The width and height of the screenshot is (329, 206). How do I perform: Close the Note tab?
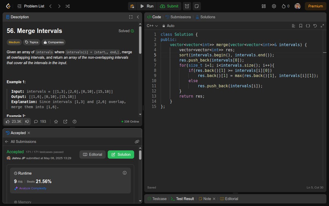[x=214, y=199]
